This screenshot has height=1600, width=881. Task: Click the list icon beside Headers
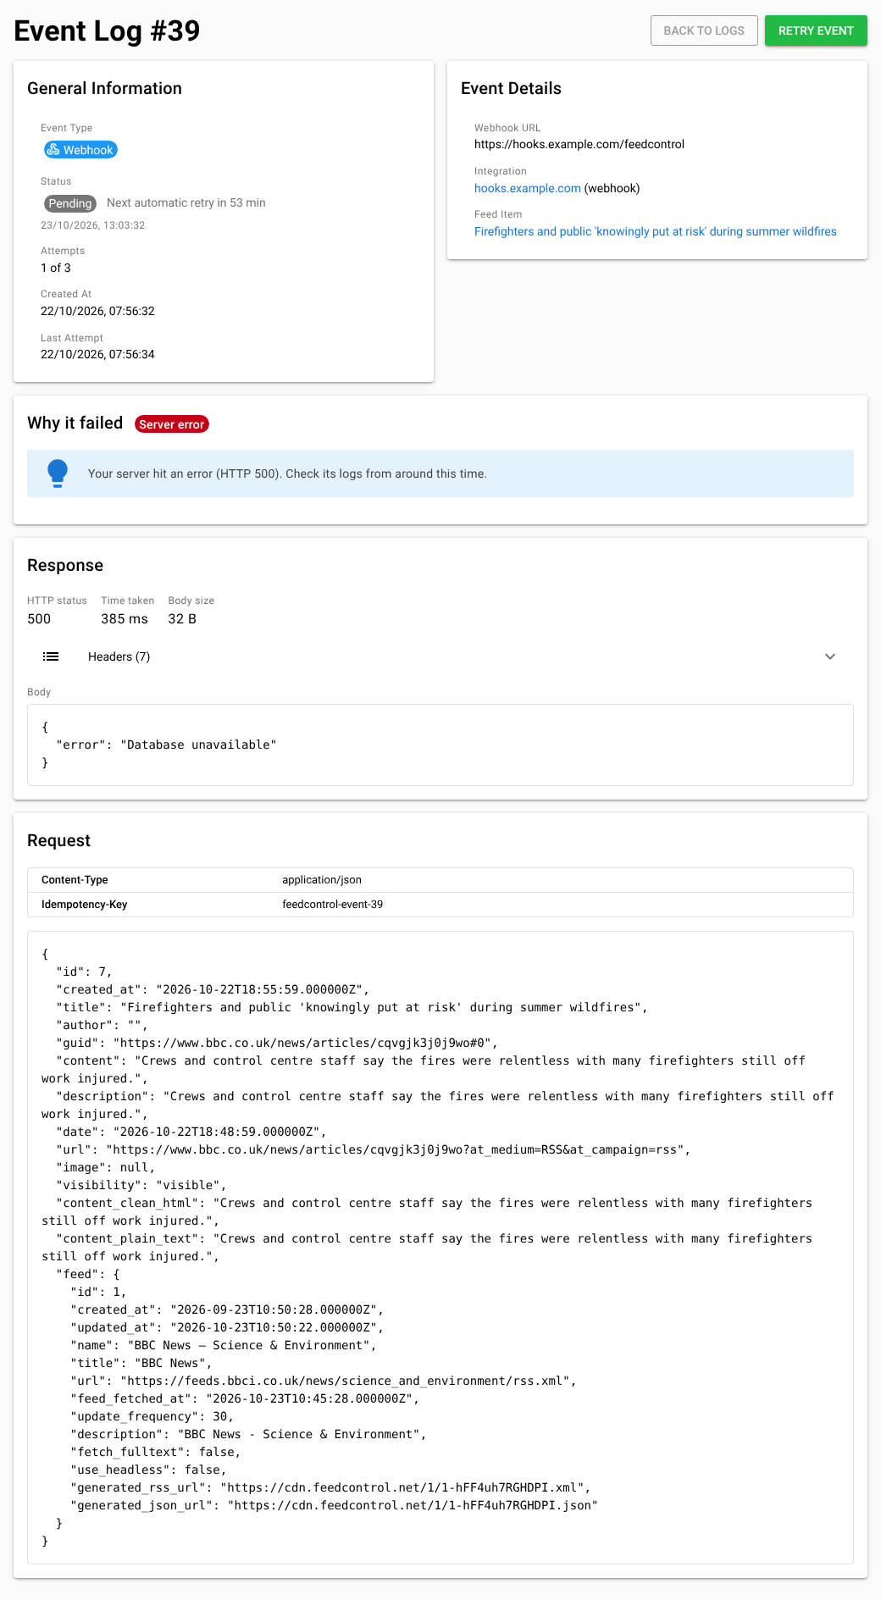point(51,656)
